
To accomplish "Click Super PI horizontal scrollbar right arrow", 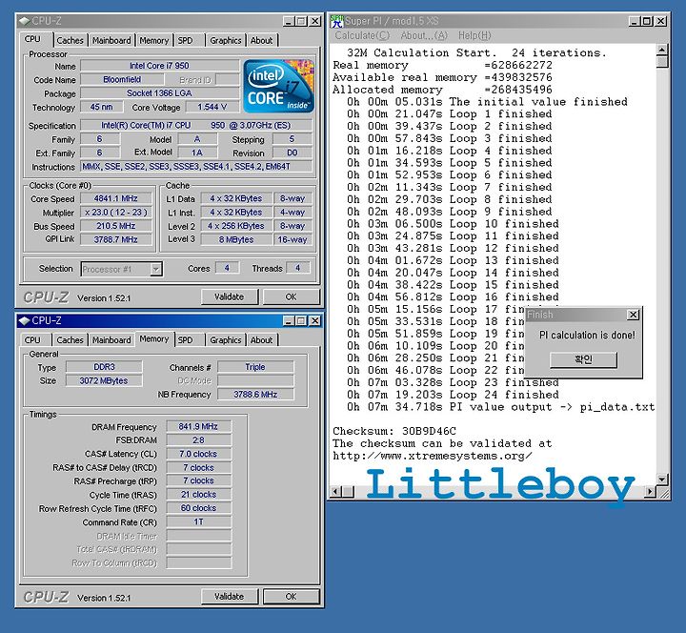I will pos(651,492).
